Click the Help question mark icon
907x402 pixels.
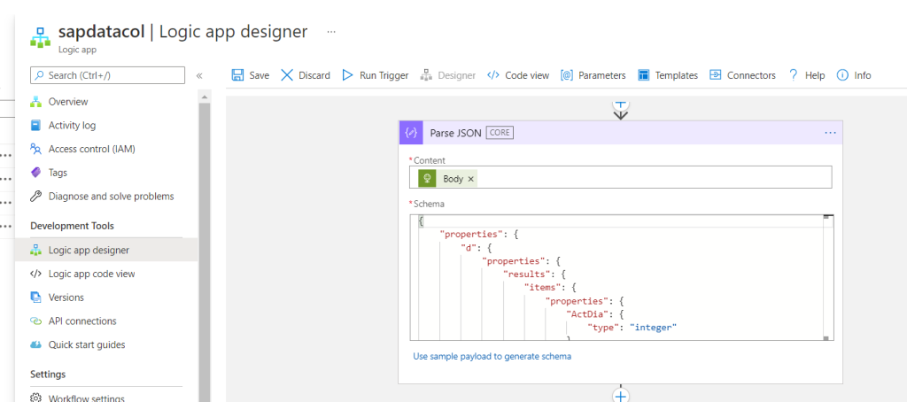click(793, 75)
